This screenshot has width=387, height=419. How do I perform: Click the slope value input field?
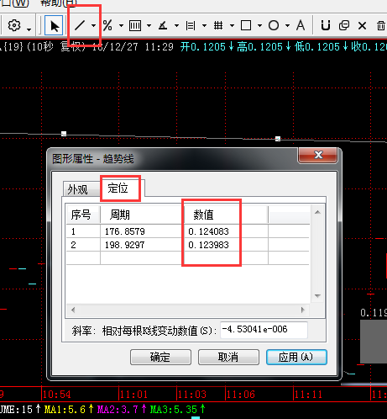click(264, 330)
